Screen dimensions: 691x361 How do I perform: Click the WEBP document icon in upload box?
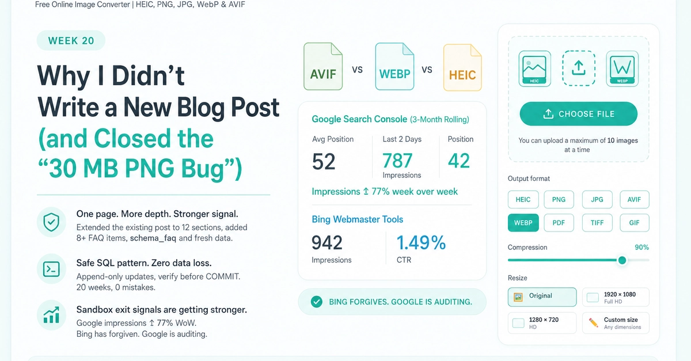pyautogui.click(x=622, y=69)
